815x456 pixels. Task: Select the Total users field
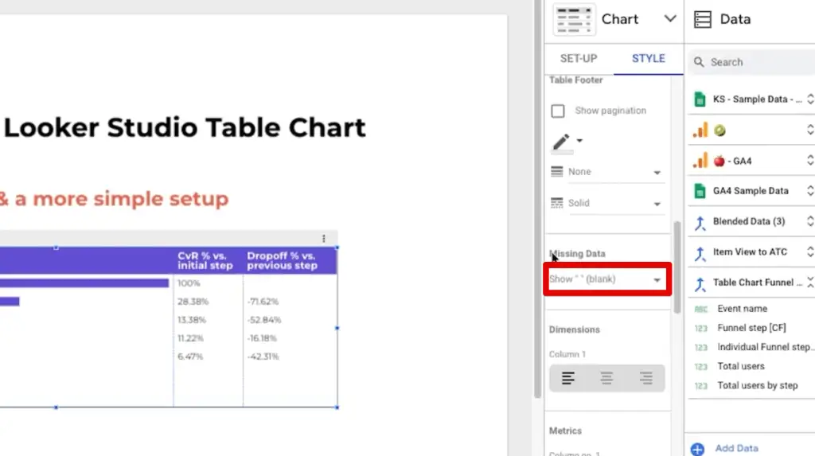point(741,366)
